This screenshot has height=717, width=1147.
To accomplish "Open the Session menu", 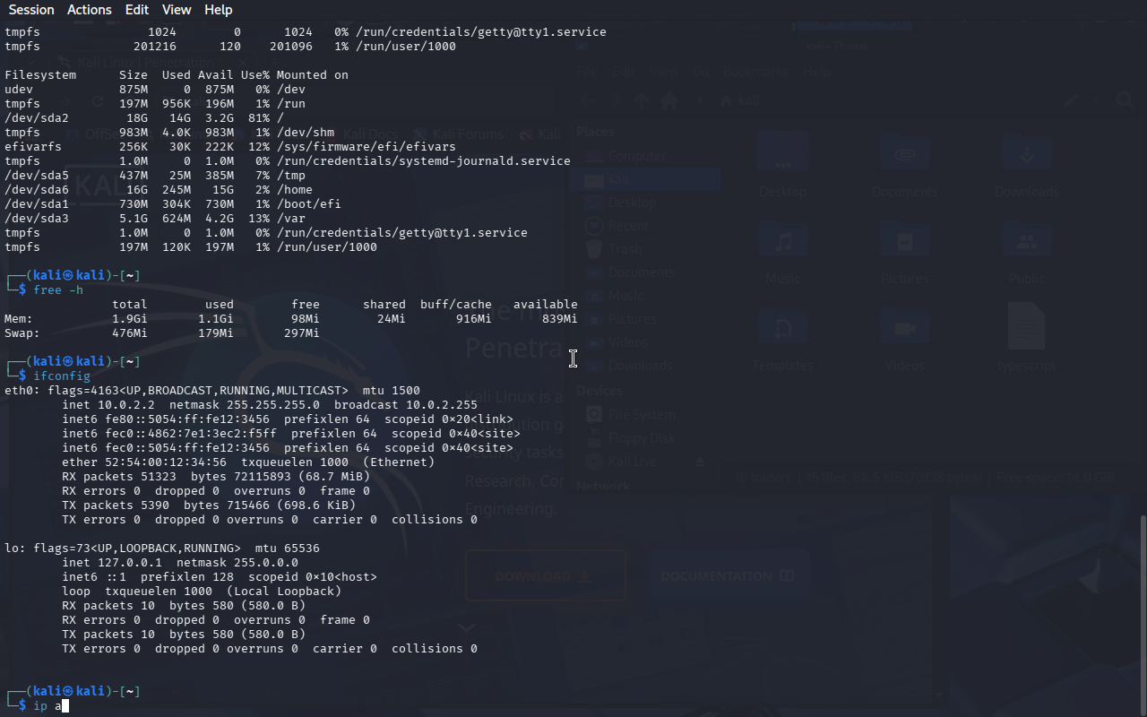I will point(31,10).
